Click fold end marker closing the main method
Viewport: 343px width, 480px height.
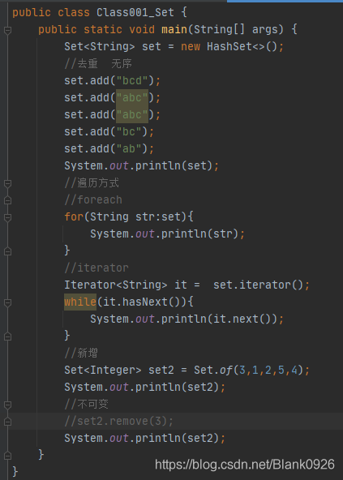click(x=7, y=455)
